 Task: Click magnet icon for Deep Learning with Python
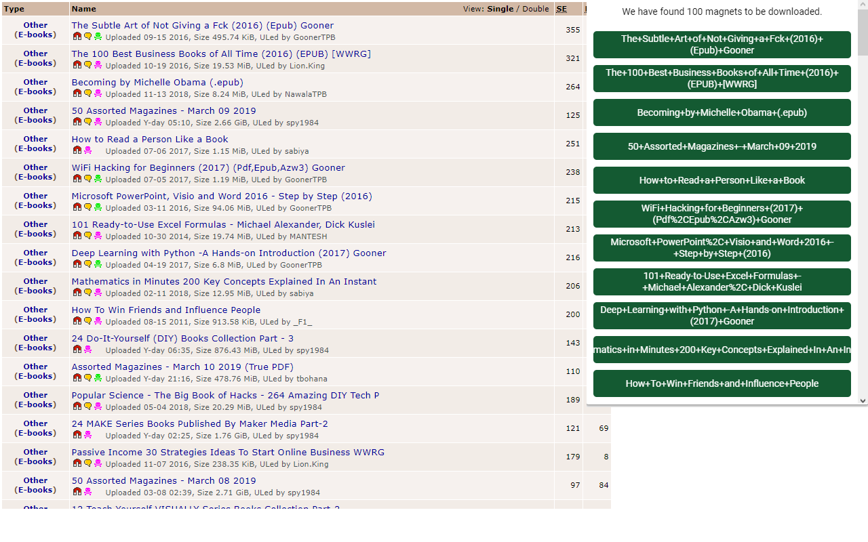click(x=77, y=264)
